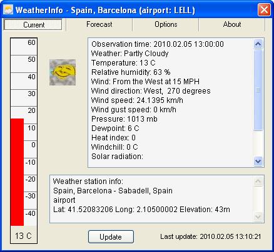Click 'Wind direction: West, 270 degrees' line

coord(151,91)
